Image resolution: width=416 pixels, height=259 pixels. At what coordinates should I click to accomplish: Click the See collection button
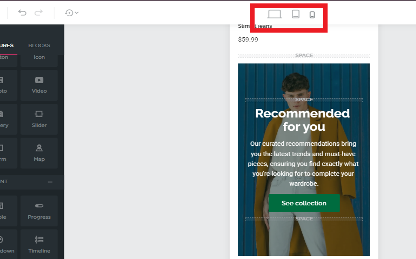(304, 203)
